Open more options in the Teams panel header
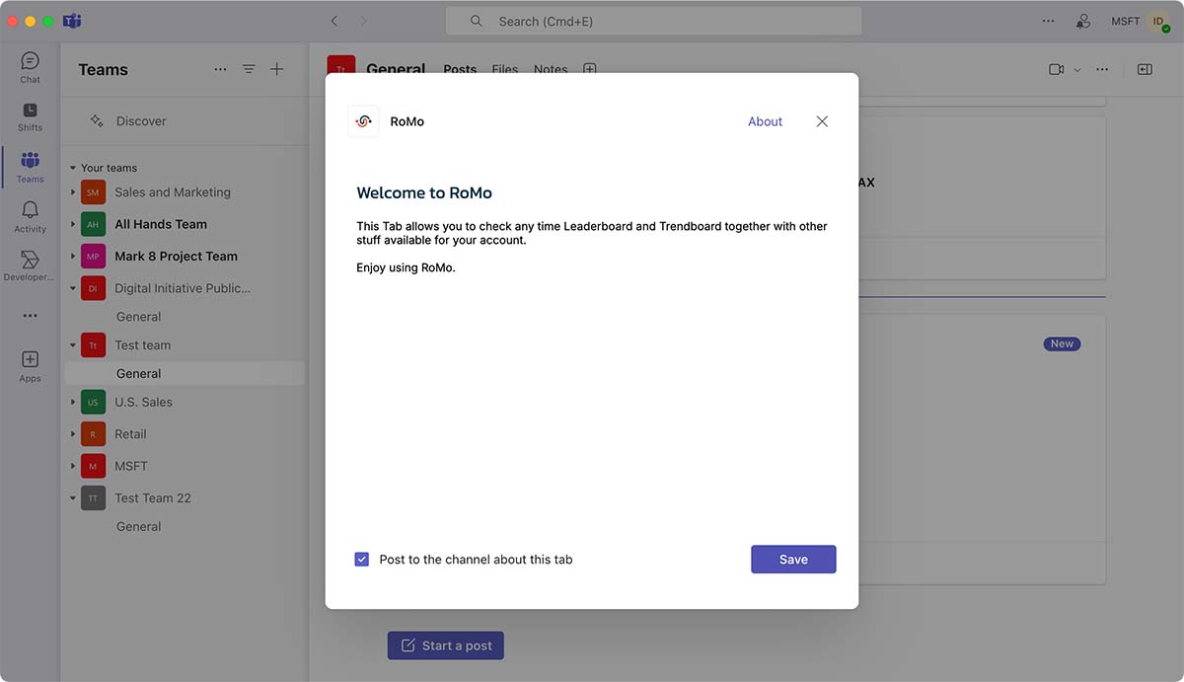This screenshot has width=1184, height=682. coord(220,69)
